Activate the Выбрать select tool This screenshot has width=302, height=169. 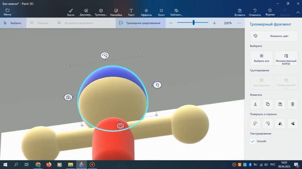point(13,23)
